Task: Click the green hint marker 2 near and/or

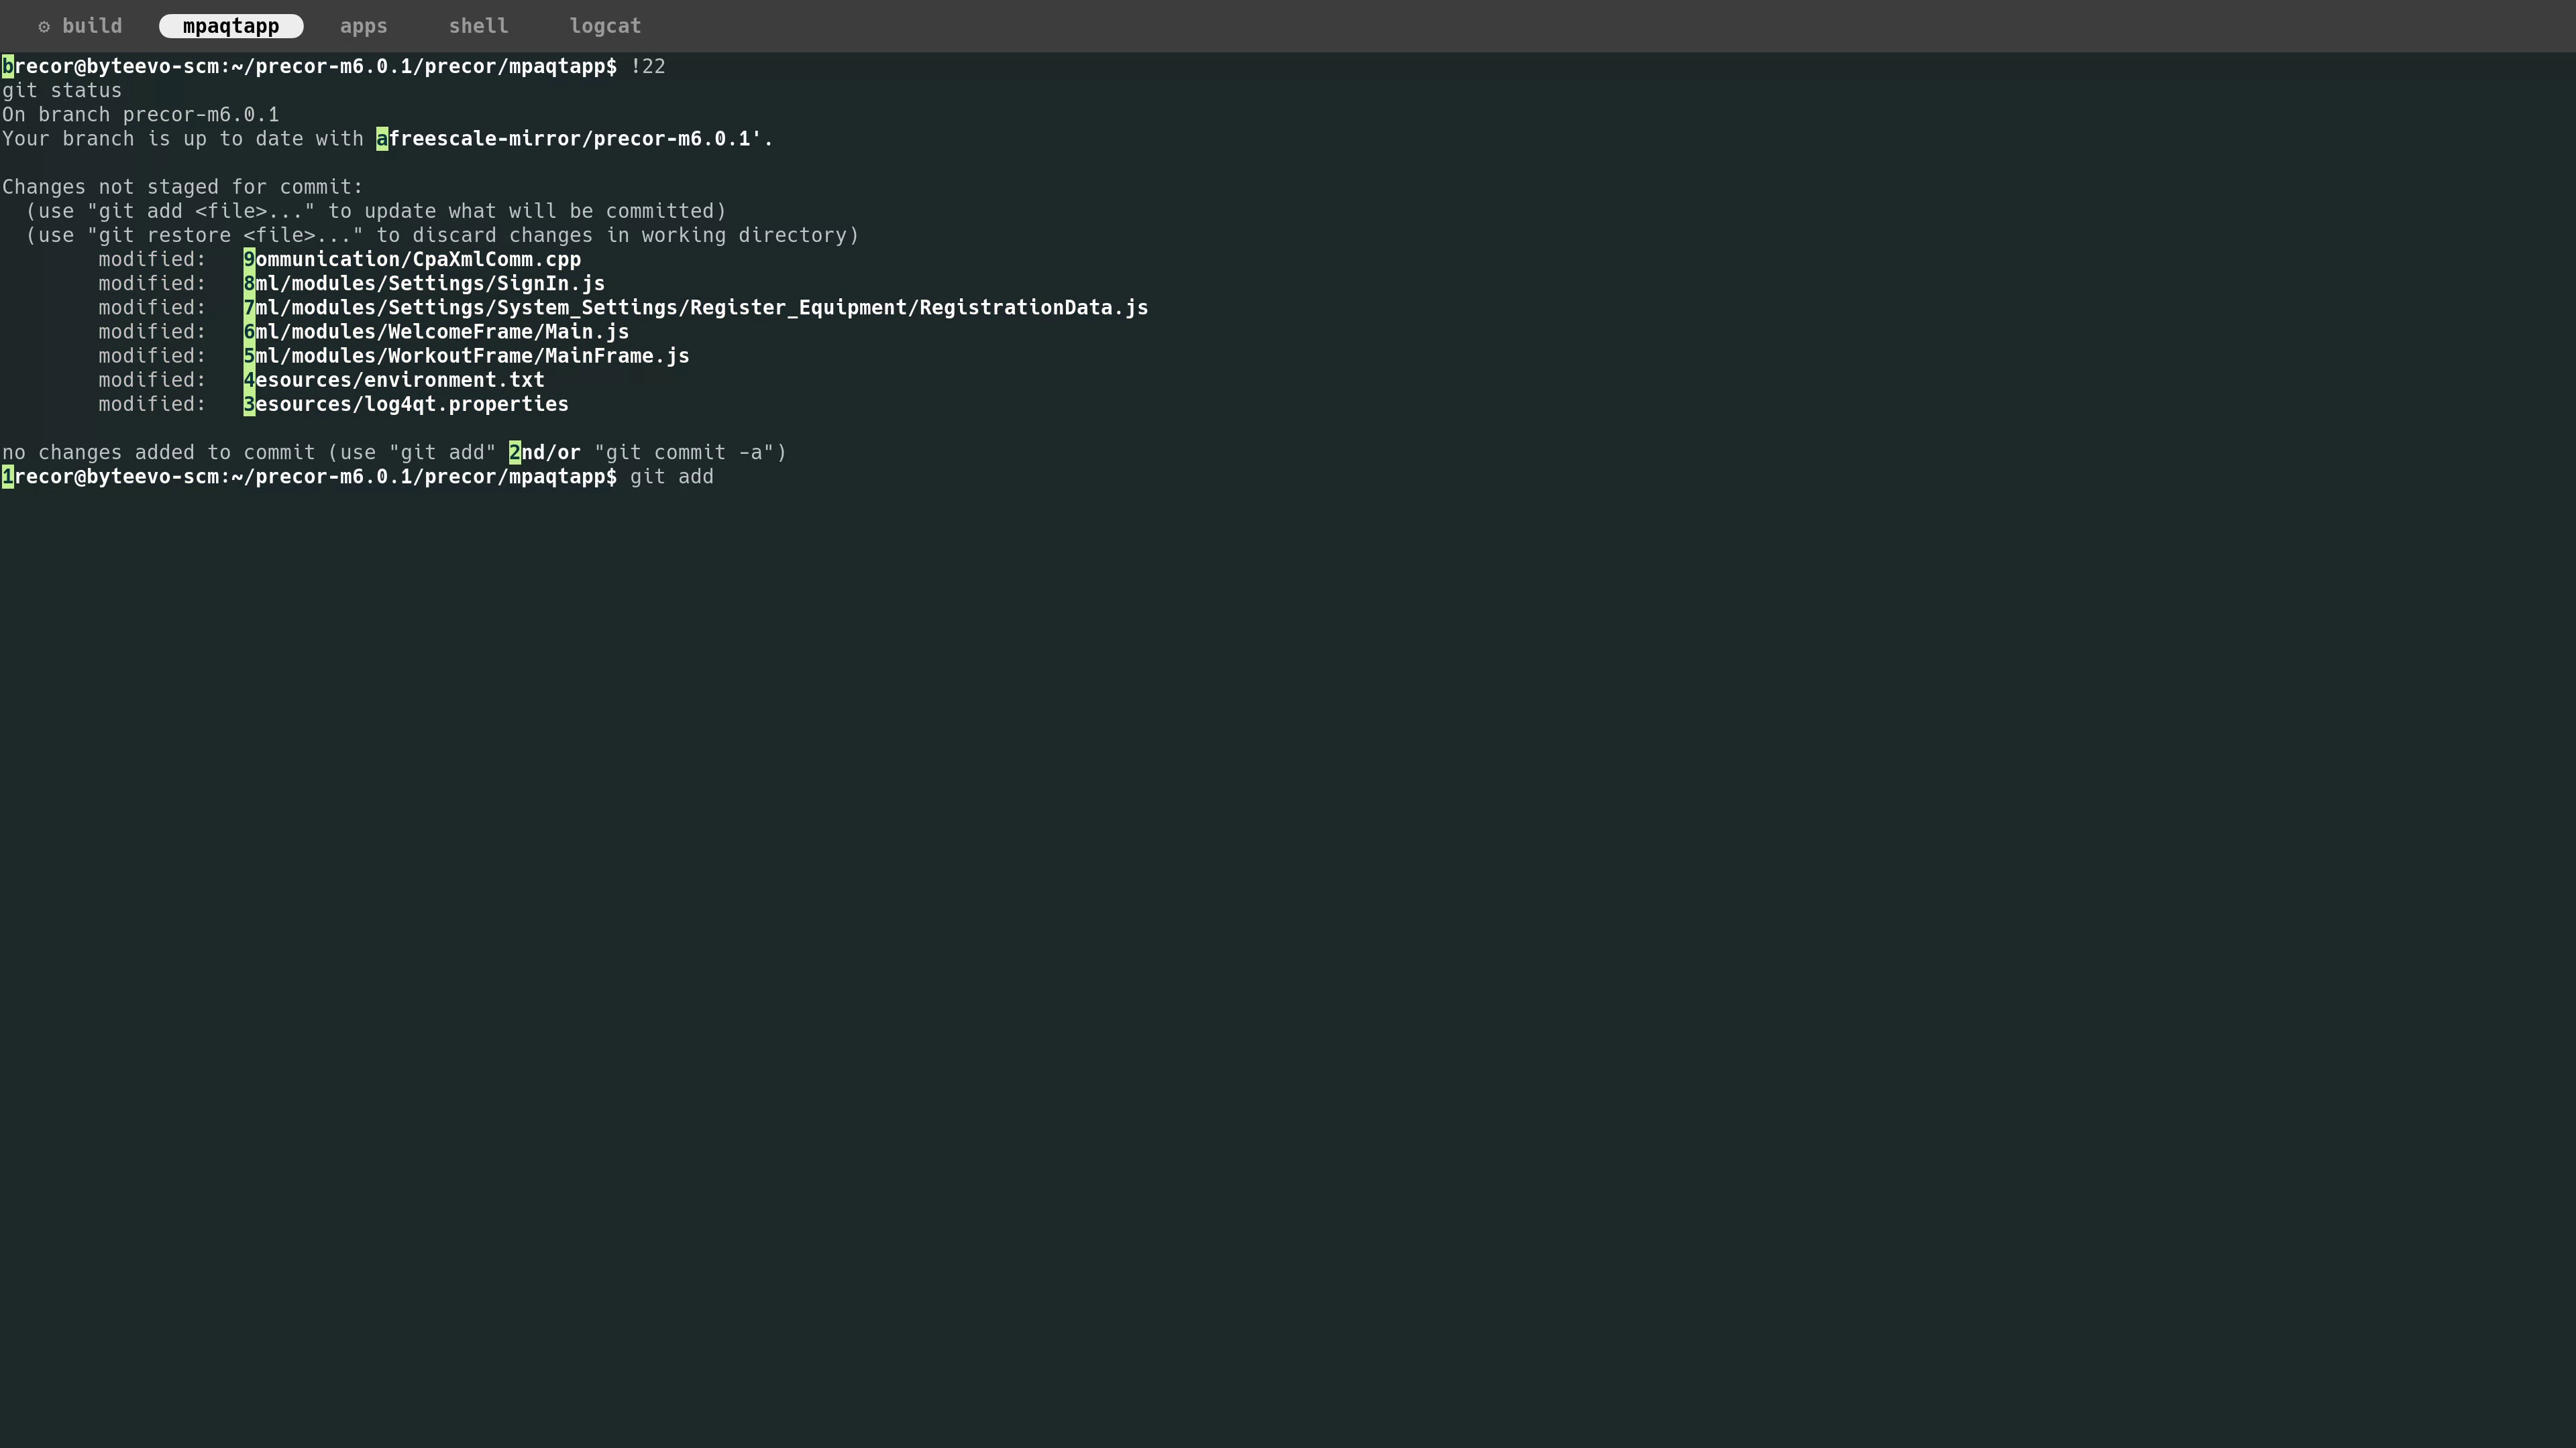Action: [x=514, y=452]
